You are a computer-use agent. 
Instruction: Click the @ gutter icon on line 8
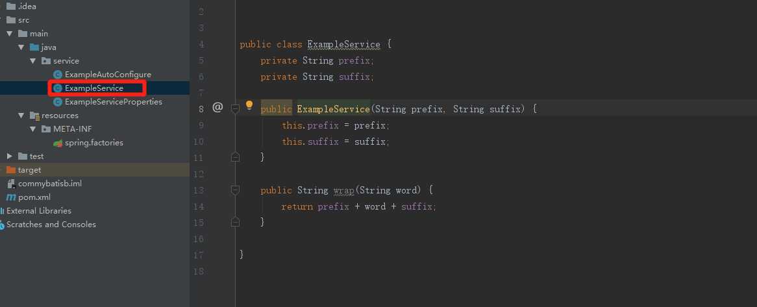[x=217, y=108]
